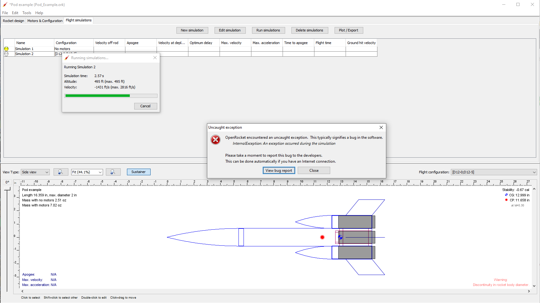Toggle the Sustainer stage visibility
540x303 pixels.
click(x=139, y=172)
